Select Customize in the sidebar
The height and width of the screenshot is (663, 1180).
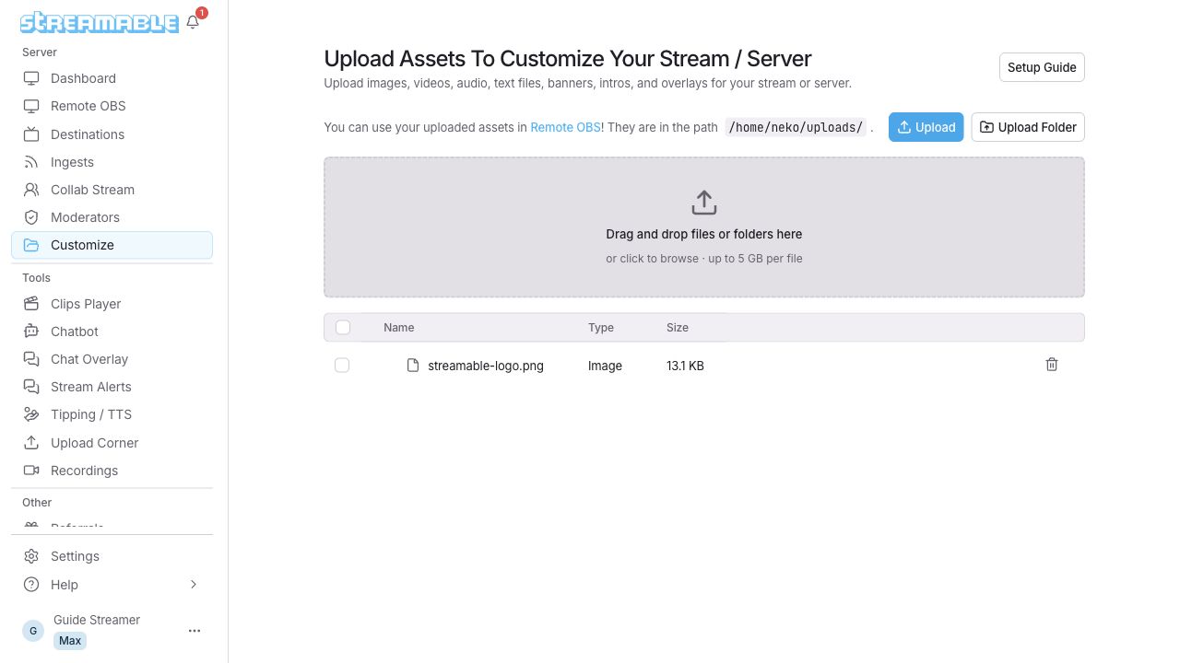coord(112,245)
